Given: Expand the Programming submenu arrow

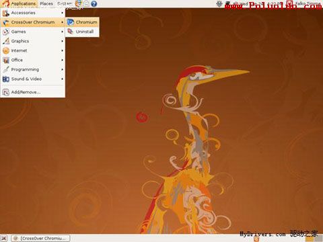Looking at the screenshot, I should click(62, 69).
